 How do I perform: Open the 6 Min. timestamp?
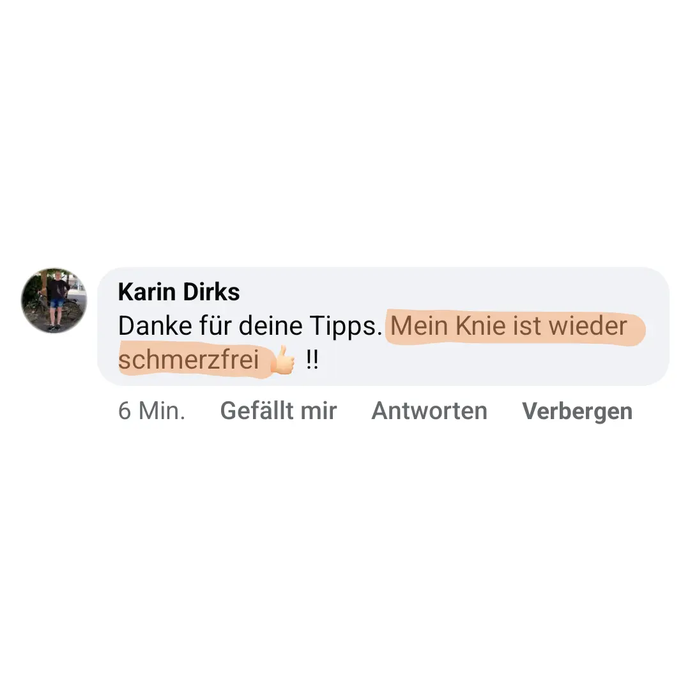click(151, 411)
